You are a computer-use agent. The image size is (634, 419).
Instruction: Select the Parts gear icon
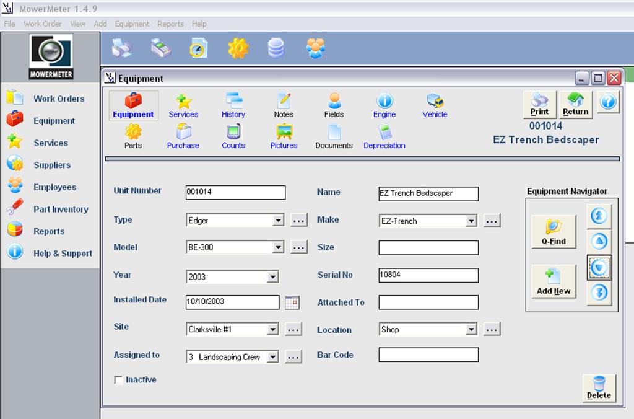[x=133, y=136]
